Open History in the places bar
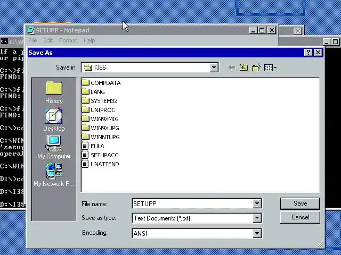The image size is (341, 255). pos(54,92)
